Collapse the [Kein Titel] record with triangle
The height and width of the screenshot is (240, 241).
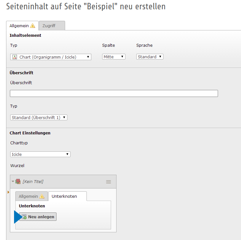(x=13, y=181)
